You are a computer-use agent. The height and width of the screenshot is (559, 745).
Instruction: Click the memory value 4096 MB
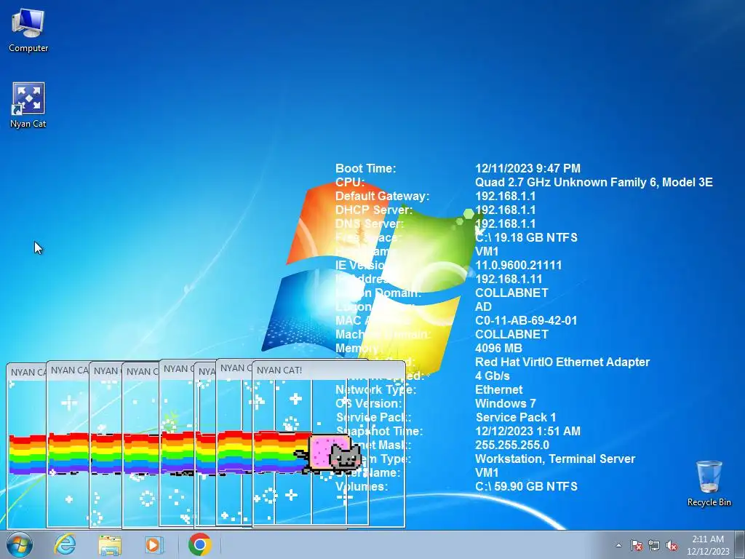click(498, 348)
